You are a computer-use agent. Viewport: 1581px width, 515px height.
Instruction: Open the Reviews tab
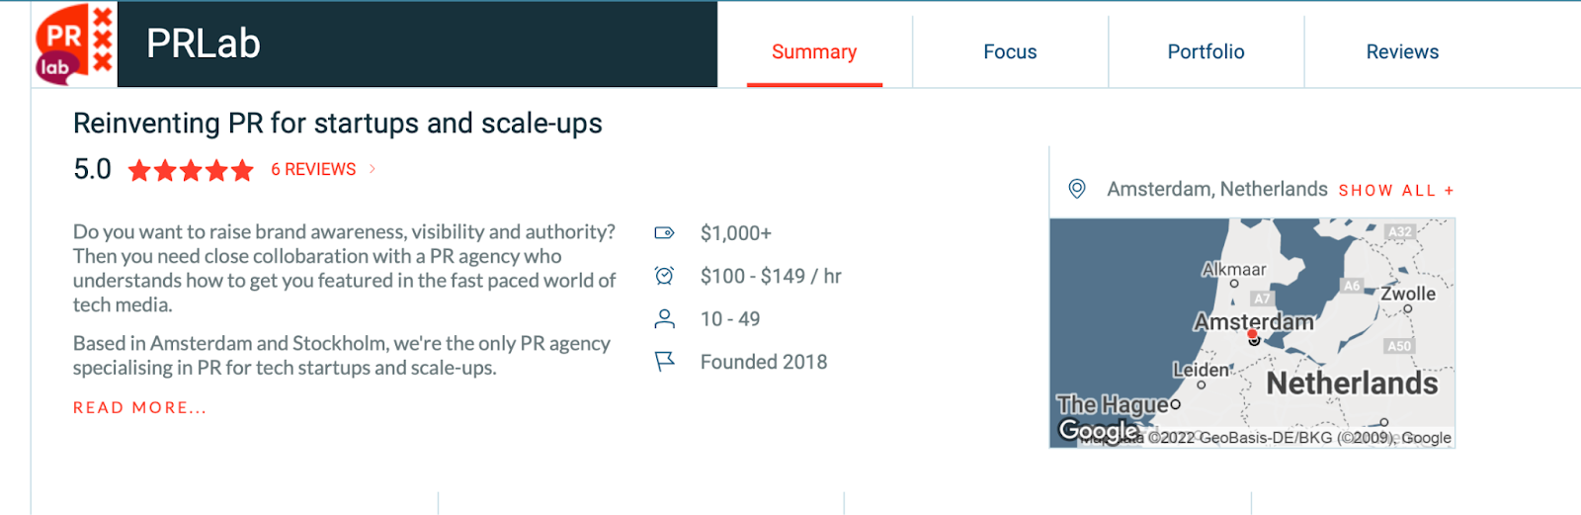coord(1402,51)
